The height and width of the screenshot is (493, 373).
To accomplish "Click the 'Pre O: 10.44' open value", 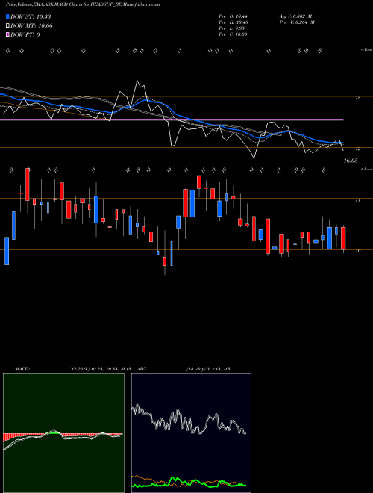I will point(233,16).
